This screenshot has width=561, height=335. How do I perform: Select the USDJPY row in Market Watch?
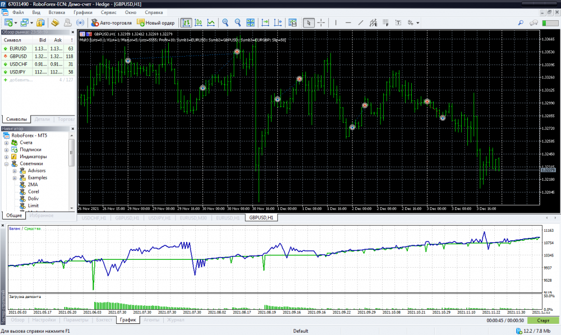pyautogui.click(x=38, y=72)
